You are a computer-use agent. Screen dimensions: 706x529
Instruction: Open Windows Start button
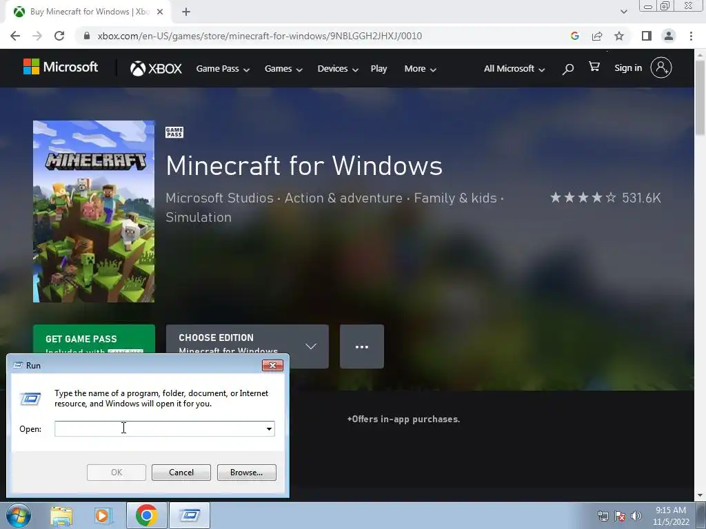[18, 515]
